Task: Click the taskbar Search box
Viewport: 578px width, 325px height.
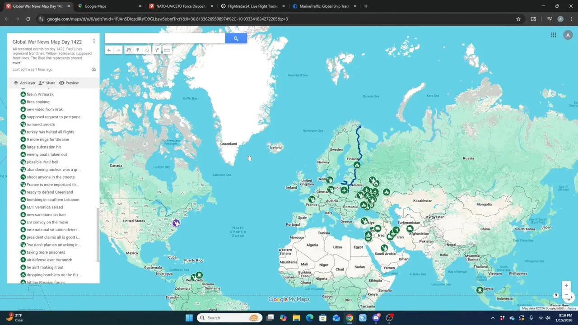Action: coord(229,318)
